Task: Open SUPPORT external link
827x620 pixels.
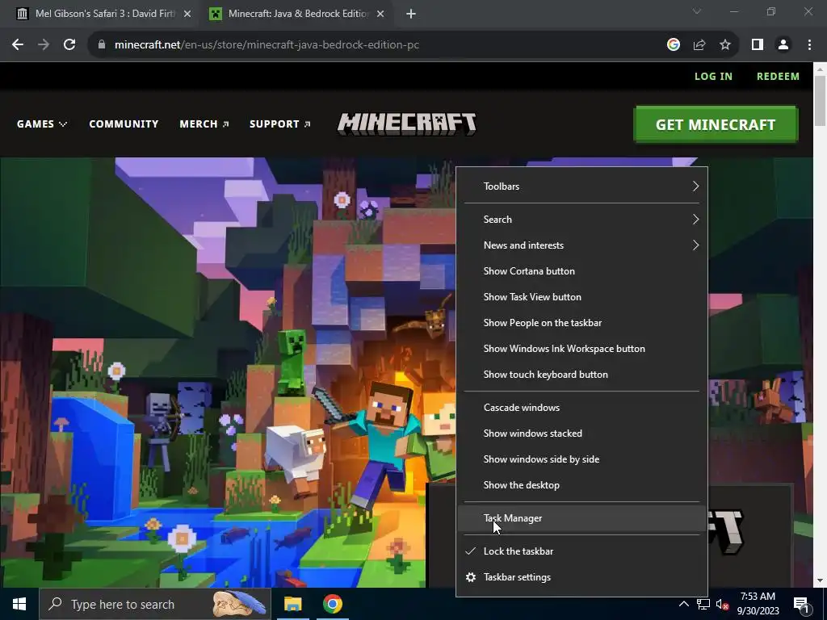Action: coord(280,124)
